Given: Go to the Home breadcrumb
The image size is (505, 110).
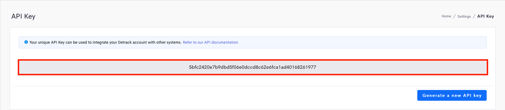Looking at the screenshot, I should tap(446, 16).
